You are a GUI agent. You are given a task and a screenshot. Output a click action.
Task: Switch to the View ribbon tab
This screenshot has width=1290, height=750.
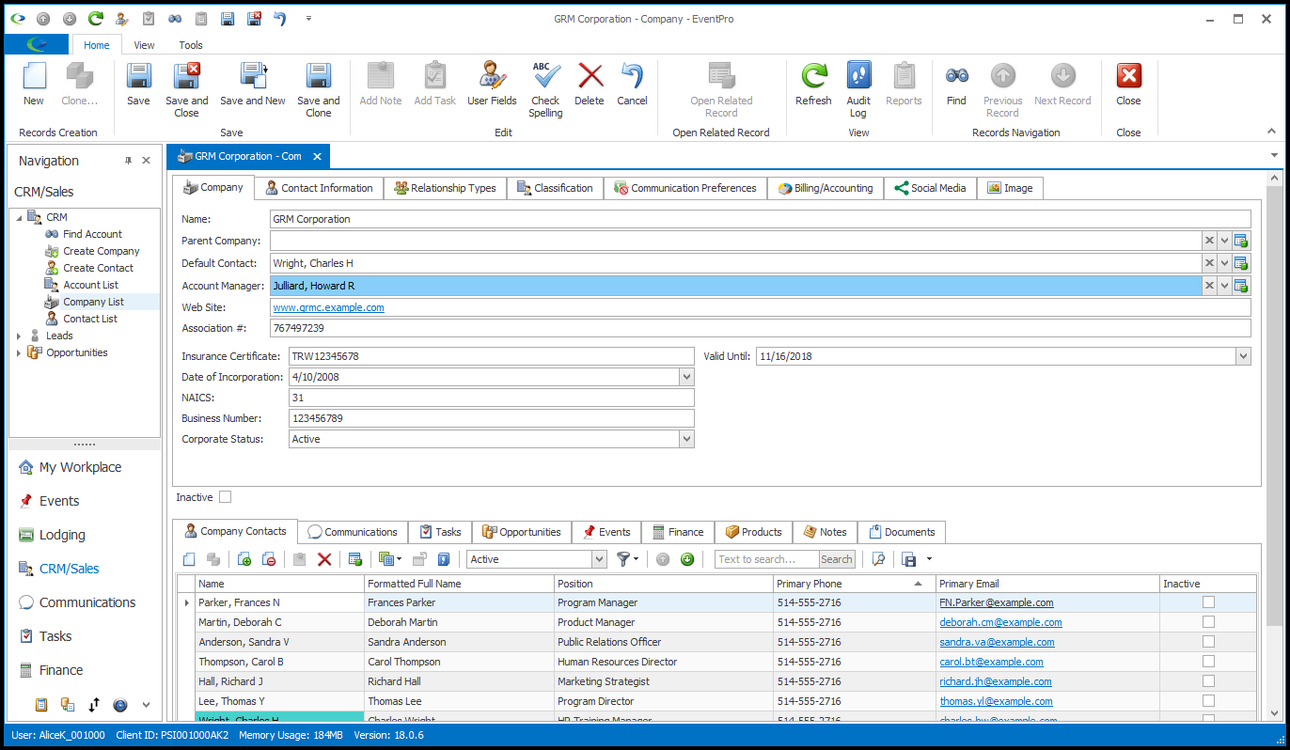145,45
